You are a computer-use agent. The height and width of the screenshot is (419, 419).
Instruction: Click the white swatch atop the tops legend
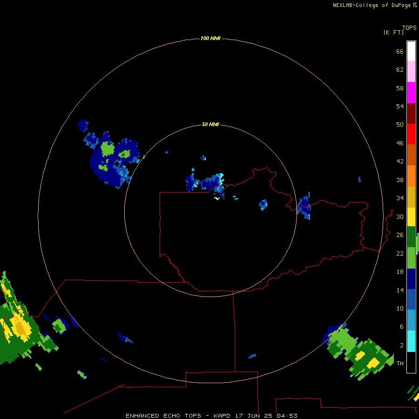(411, 51)
